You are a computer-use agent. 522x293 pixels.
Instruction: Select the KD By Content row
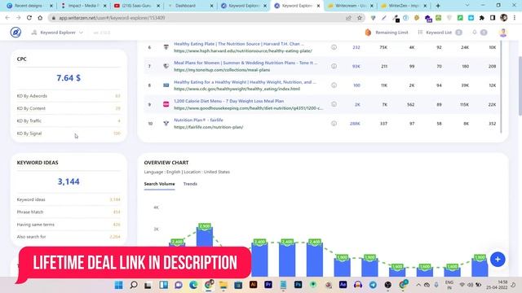[69, 108]
